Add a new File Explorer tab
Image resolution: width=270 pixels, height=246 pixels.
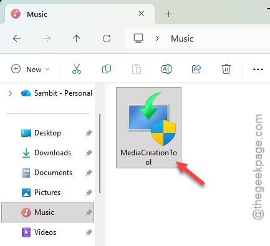click(x=168, y=14)
